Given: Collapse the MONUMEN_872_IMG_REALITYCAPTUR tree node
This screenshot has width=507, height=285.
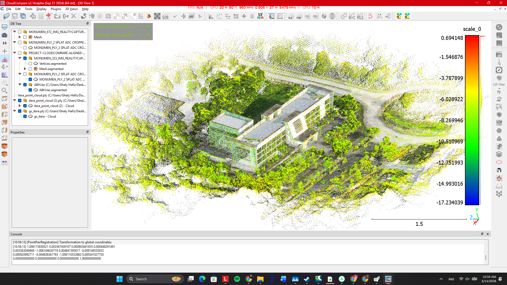Looking at the screenshot, I should (15, 32).
